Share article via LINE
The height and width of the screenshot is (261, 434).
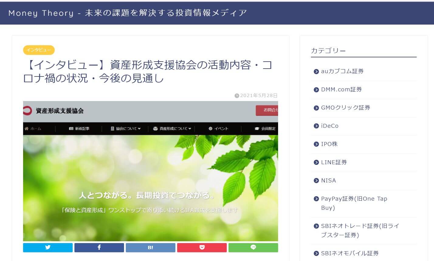click(x=253, y=247)
